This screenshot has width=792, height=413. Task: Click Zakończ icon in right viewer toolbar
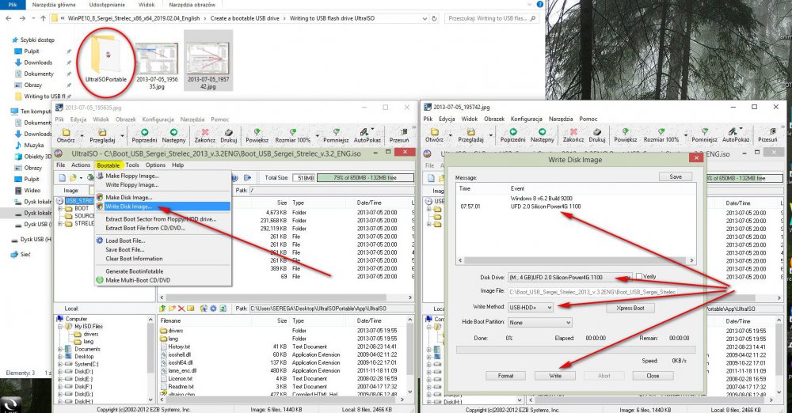click(x=573, y=133)
